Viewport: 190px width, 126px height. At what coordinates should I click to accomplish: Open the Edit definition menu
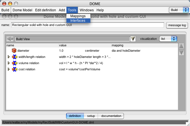click(x=45, y=10)
